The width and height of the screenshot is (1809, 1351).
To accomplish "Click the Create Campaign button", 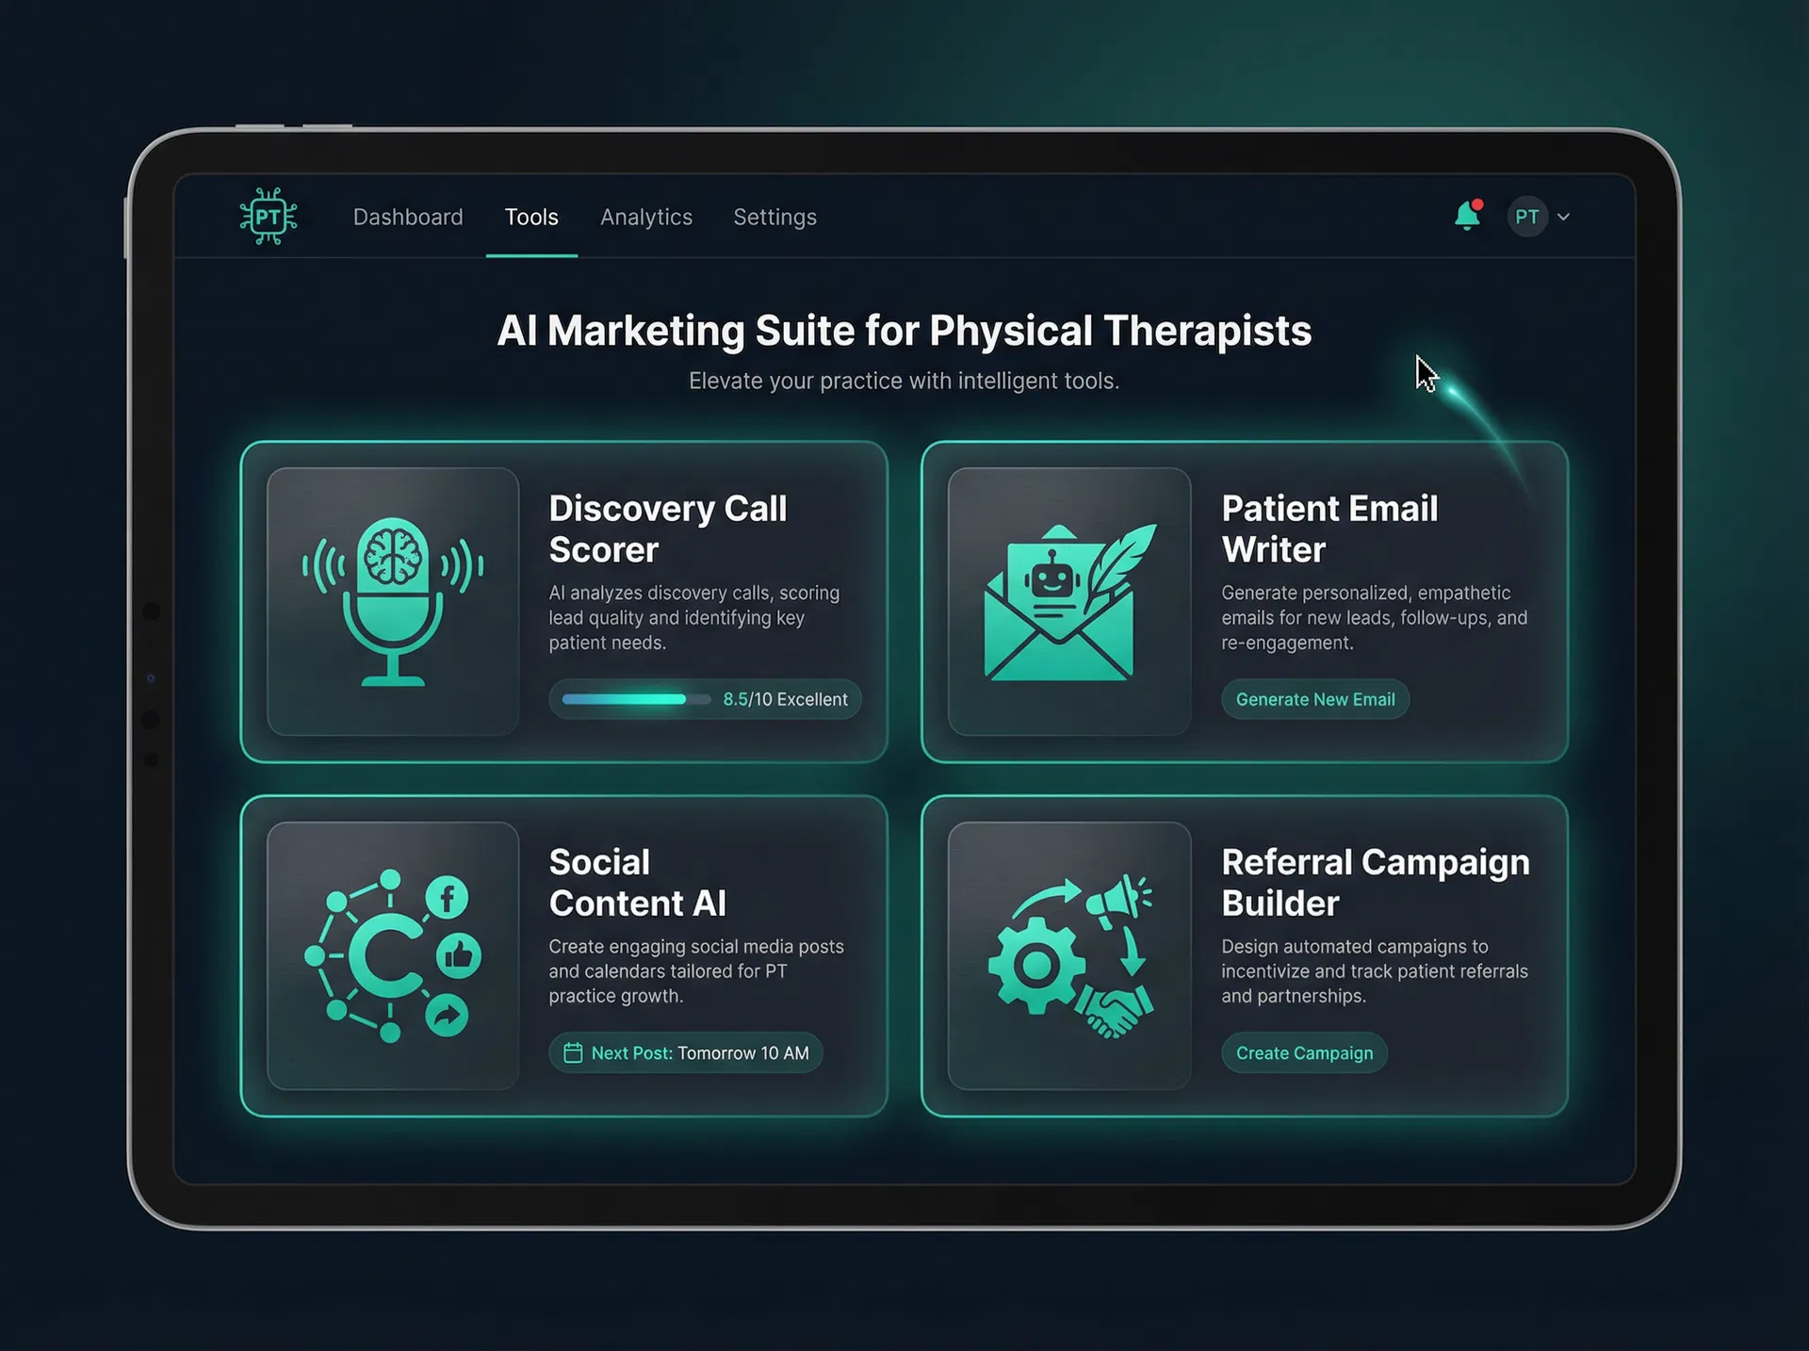I will point(1304,1052).
